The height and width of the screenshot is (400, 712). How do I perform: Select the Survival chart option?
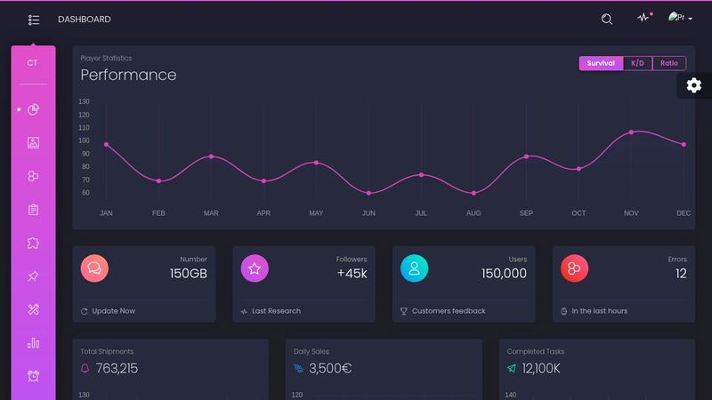tap(601, 63)
